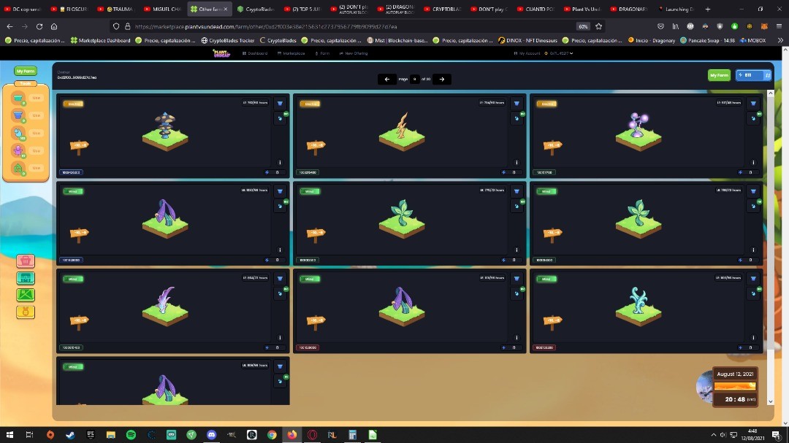Screen dimensions: 789x443
Task: Click the teal curly plant on its tile
Action: click(638, 301)
